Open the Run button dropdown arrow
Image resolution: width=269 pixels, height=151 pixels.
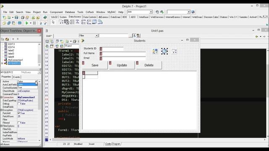tap(31, 23)
